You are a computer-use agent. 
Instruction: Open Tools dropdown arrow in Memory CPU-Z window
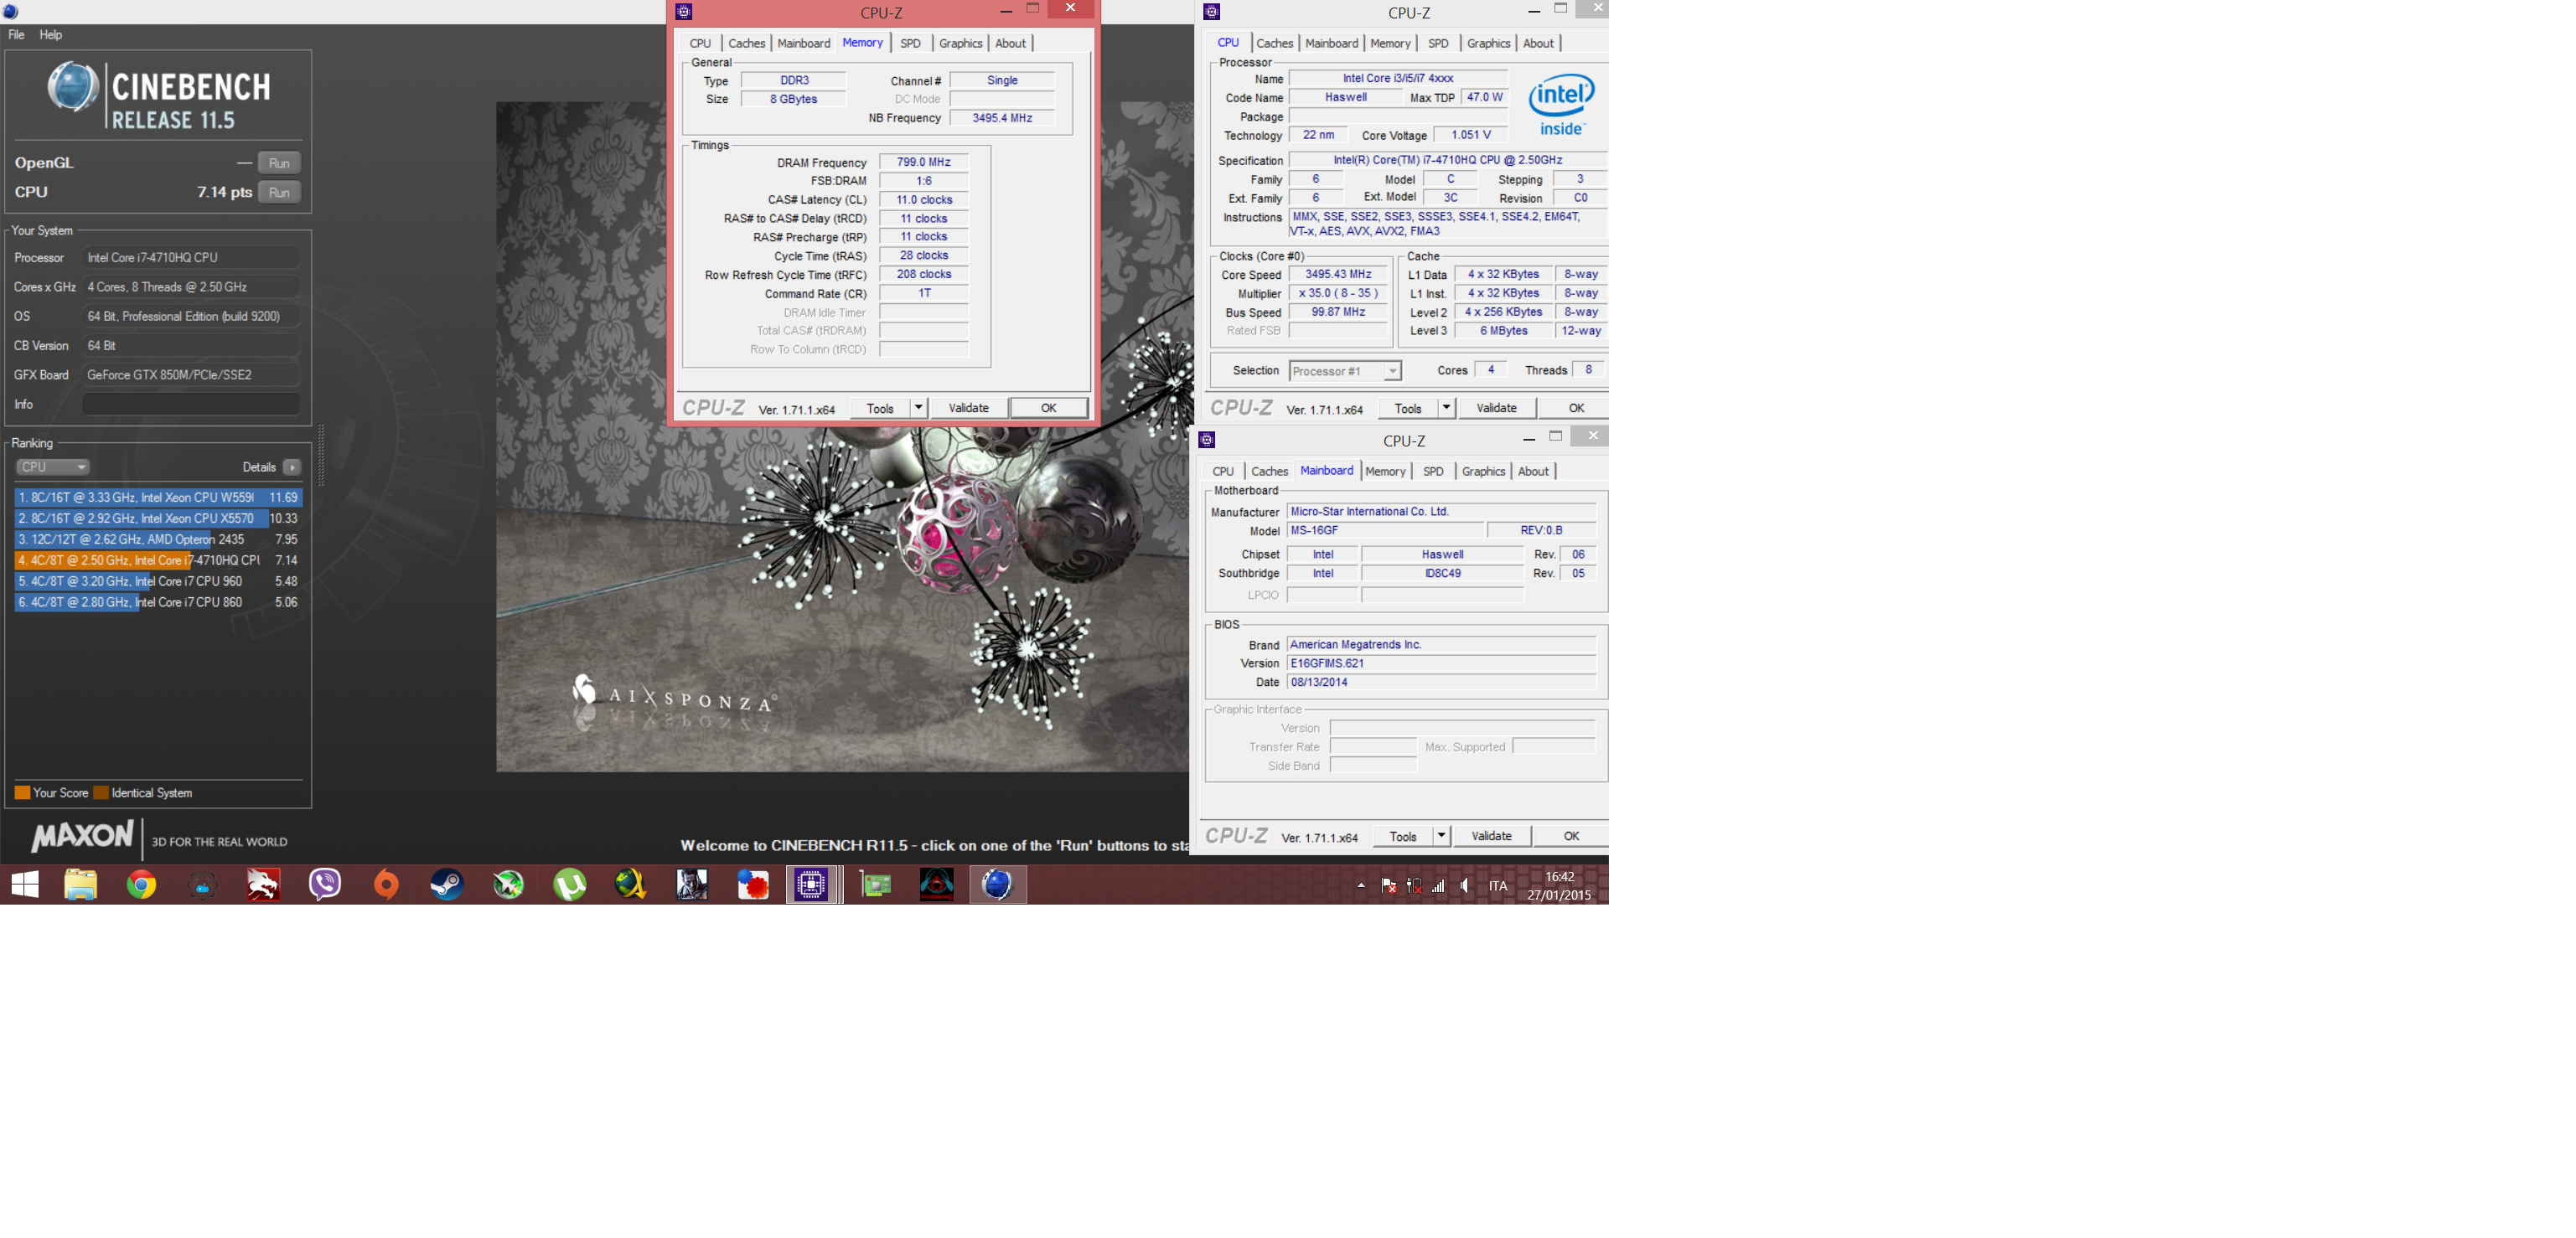point(918,408)
